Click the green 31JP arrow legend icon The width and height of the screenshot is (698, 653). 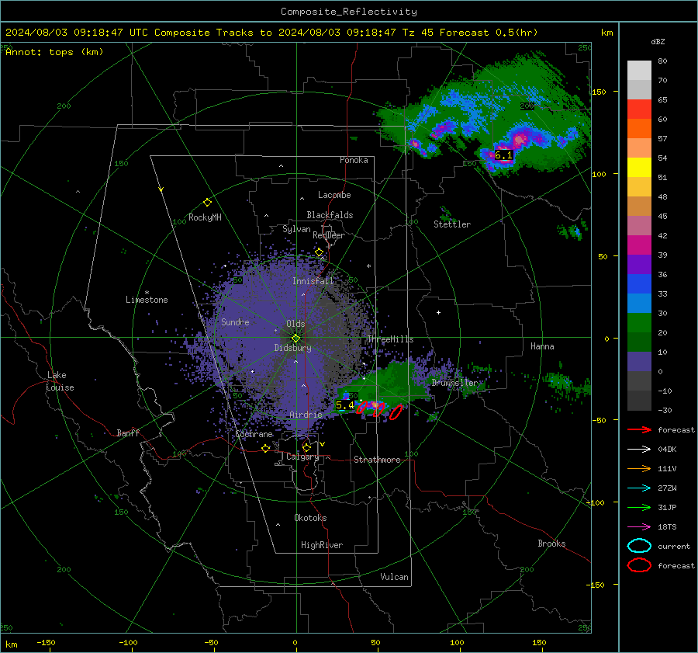(x=639, y=507)
